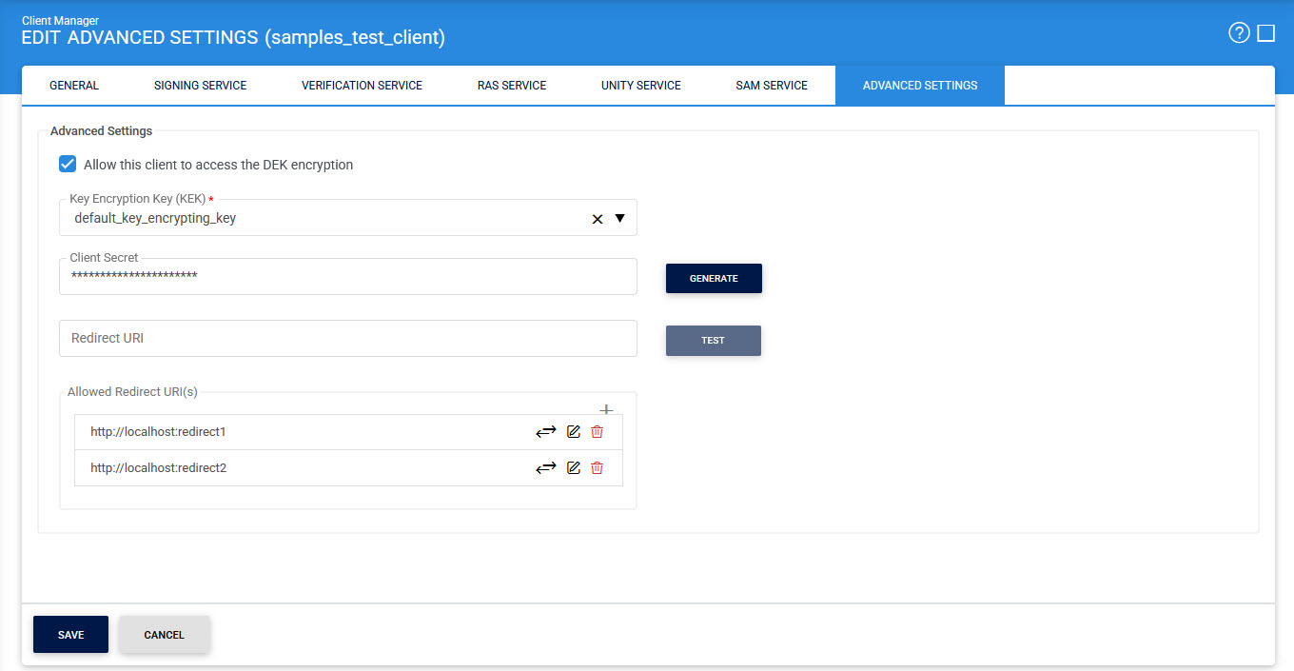Focus the Redirect URI input field
1294x671 pixels.
[x=347, y=338]
